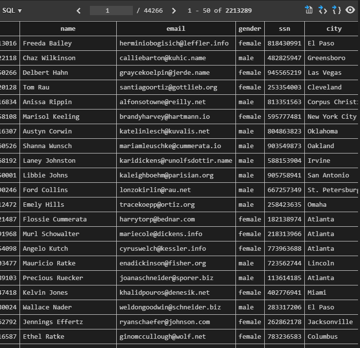360x348 pixels.
Task: Click email 'graycekoelpin@jerde.name'
Action: pyautogui.click(x=165, y=73)
